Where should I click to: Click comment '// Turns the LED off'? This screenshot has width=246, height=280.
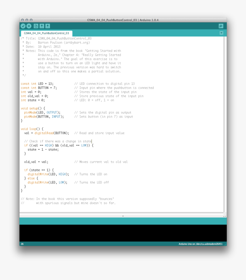point(92,182)
